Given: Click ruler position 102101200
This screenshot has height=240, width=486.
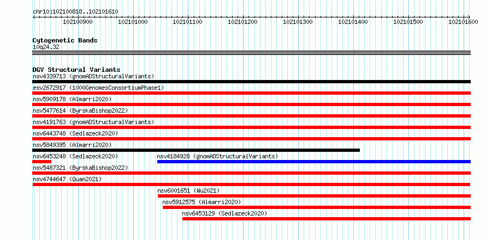Looking at the screenshot, I should [x=242, y=22].
